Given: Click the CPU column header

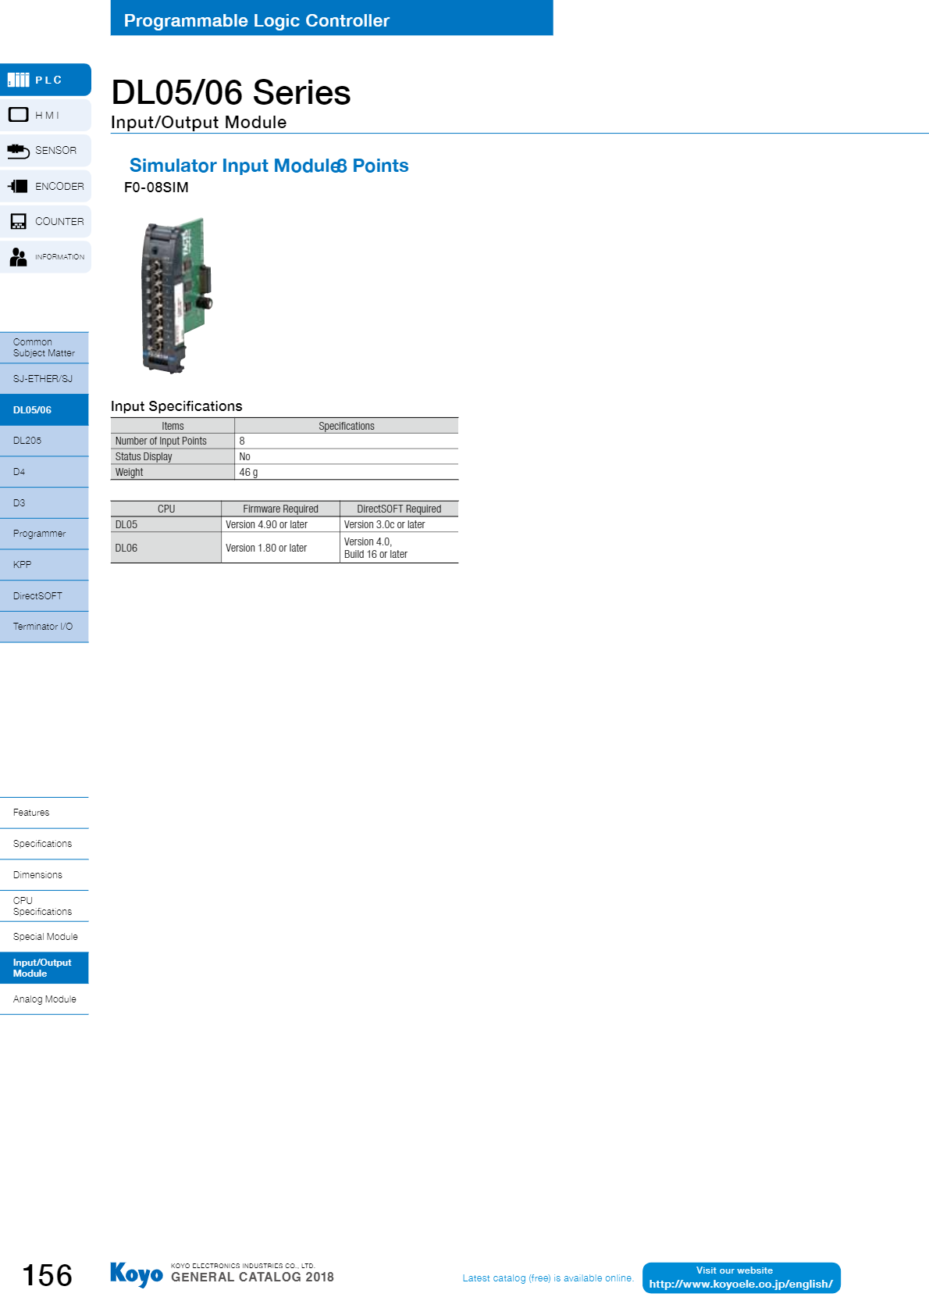Looking at the screenshot, I should (x=166, y=509).
